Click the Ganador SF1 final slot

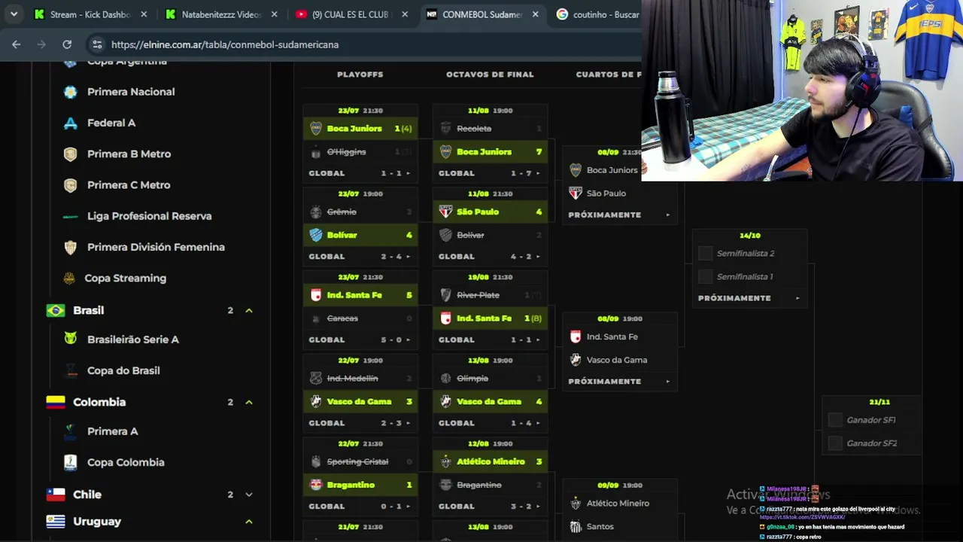tap(871, 420)
